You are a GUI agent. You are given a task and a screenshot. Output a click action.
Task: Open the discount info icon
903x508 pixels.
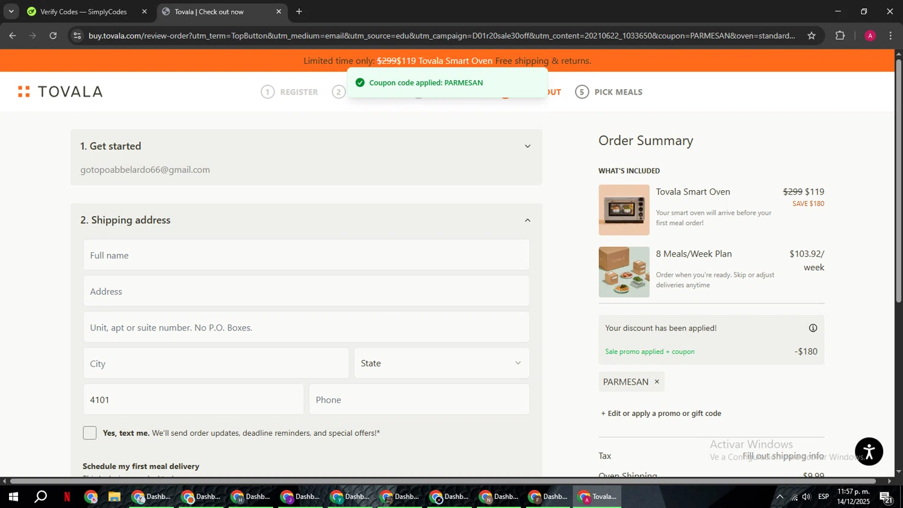click(x=813, y=328)
